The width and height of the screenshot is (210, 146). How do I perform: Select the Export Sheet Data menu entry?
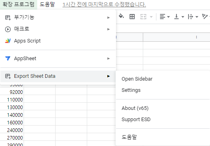(x=58, y=76)
